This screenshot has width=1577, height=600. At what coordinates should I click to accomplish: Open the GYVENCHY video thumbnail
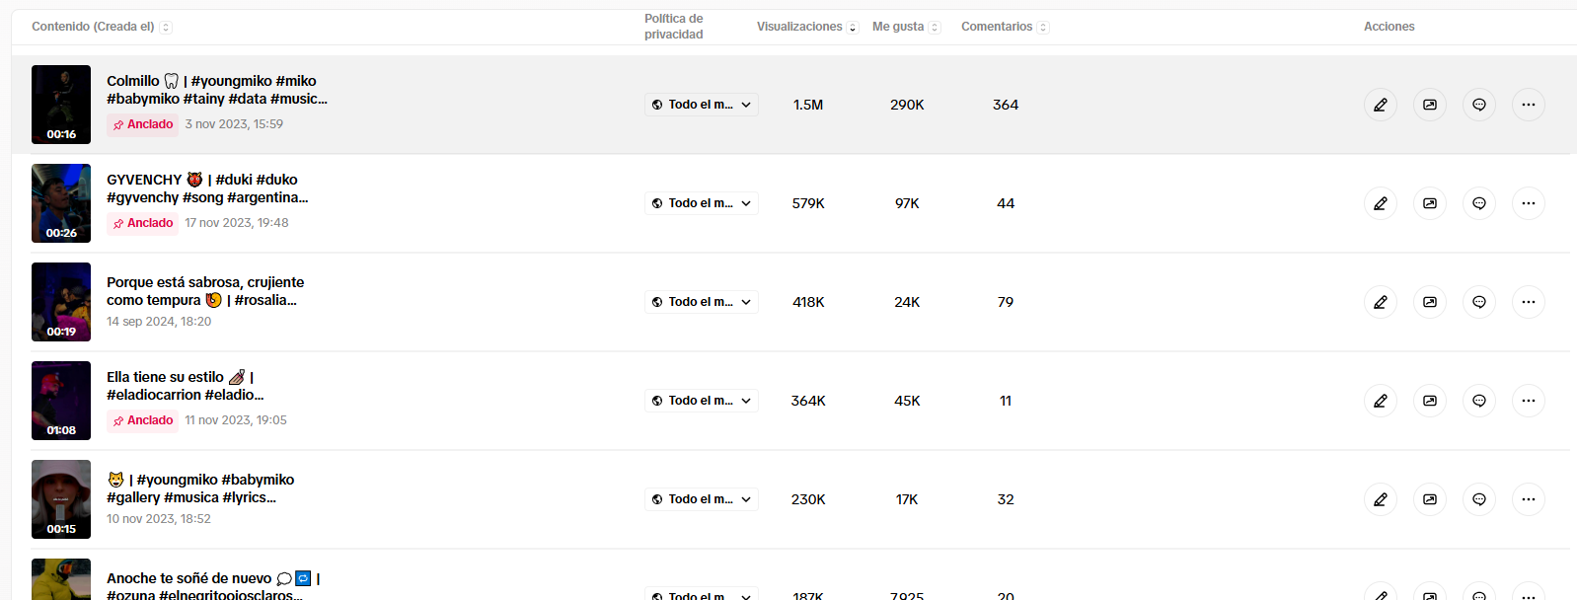point(61,203)
